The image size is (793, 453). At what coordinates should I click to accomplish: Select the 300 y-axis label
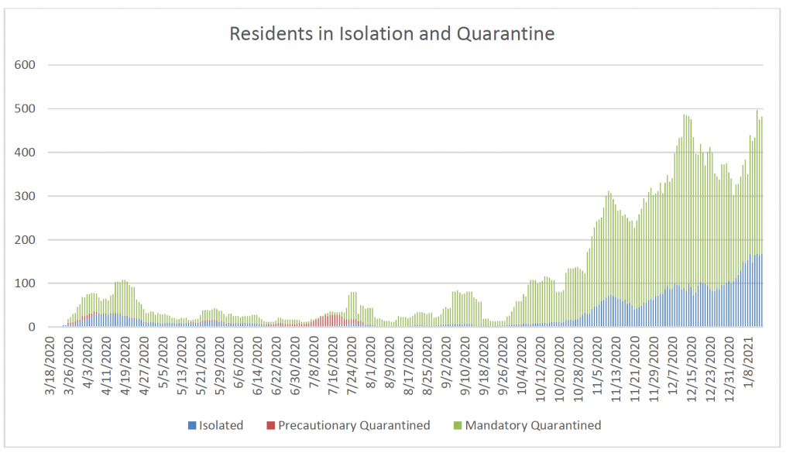click(26, 196)
